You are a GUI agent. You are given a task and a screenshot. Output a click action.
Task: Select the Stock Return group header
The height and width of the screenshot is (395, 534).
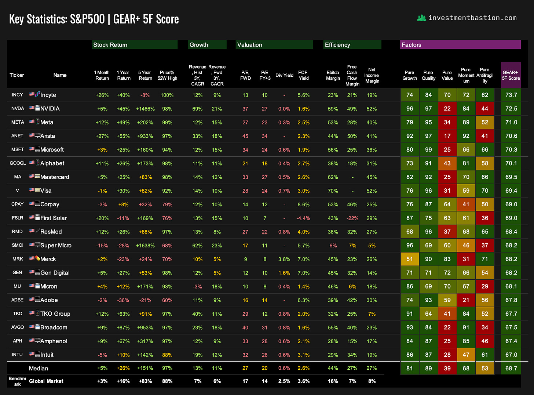pos(135,45)
